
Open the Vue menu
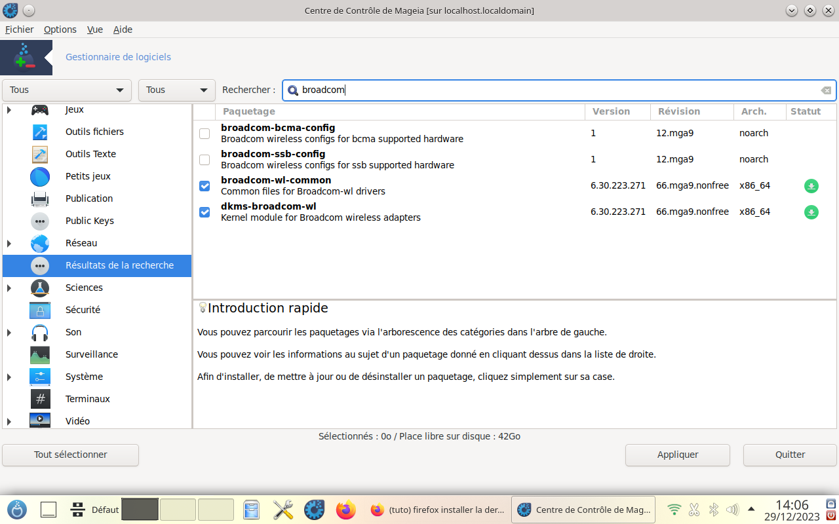click(x=95, y=29)
